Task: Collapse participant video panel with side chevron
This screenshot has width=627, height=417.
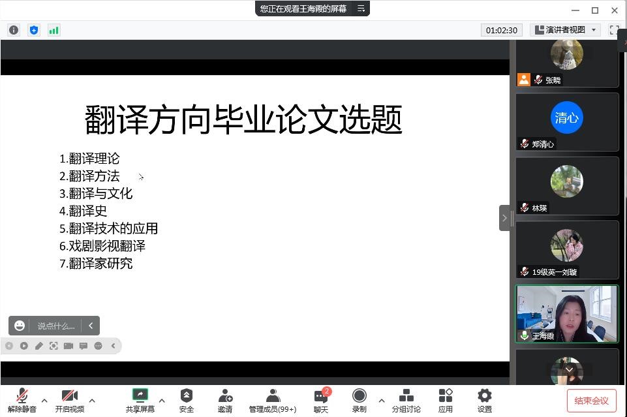Action: tap(504, 218)
